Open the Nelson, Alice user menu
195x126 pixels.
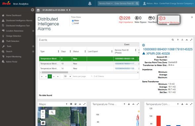[168, 4]
